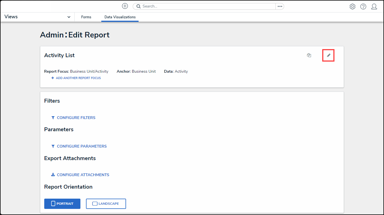Open Configure Filters link

click(x=76, y=118)
